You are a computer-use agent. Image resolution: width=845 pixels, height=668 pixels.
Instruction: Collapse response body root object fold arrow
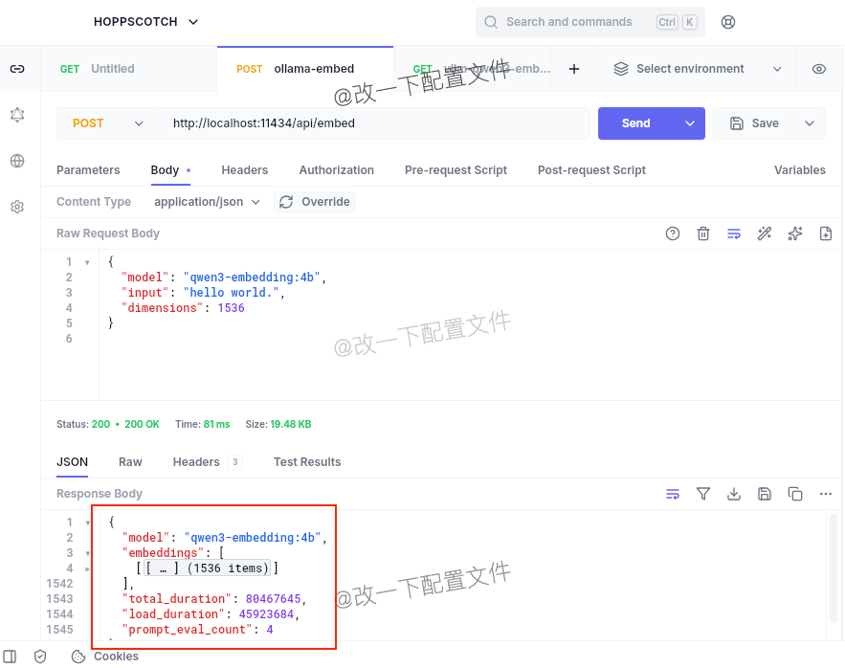88,523
